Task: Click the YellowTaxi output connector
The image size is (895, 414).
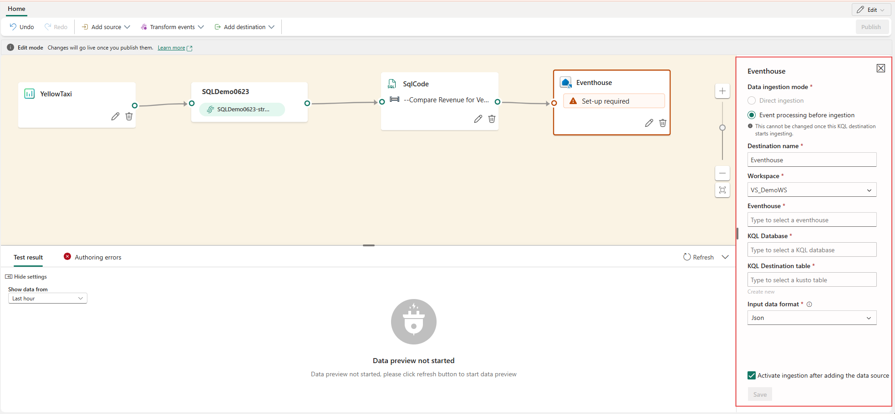Action: pos(135,105)
